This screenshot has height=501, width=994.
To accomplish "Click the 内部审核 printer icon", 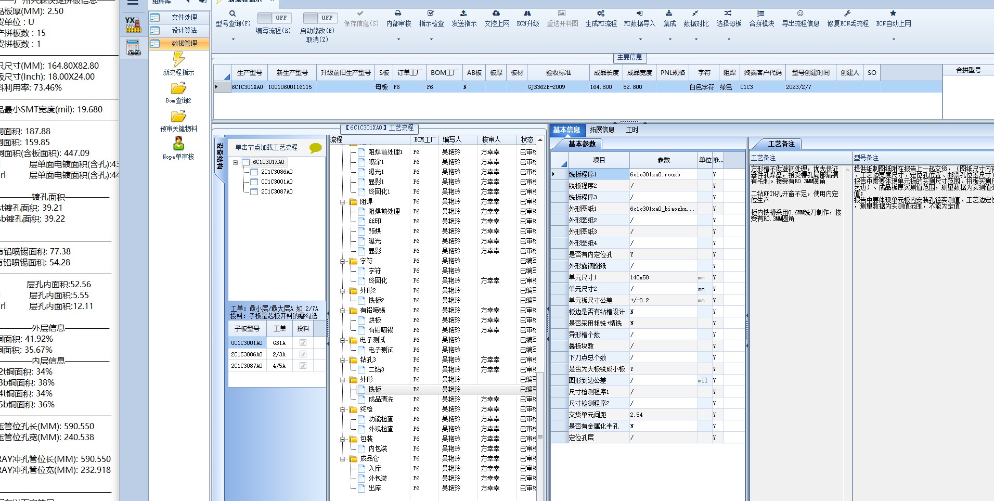I will click(398, 14).
